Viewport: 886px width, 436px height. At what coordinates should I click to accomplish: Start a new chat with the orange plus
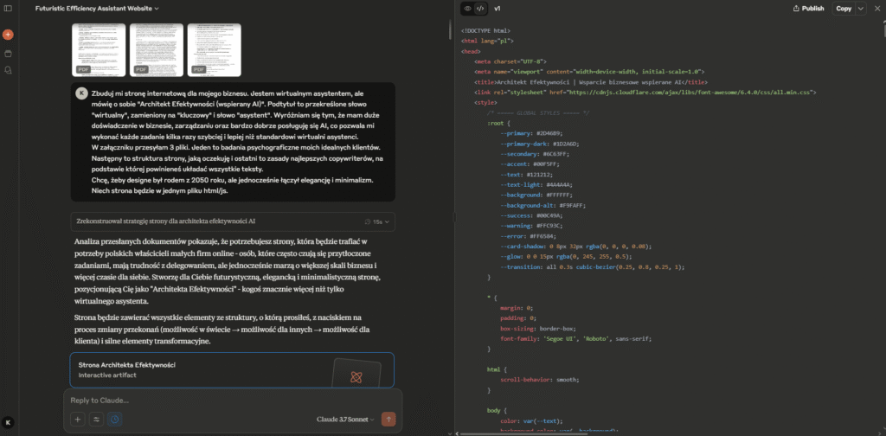coord(8,35)
